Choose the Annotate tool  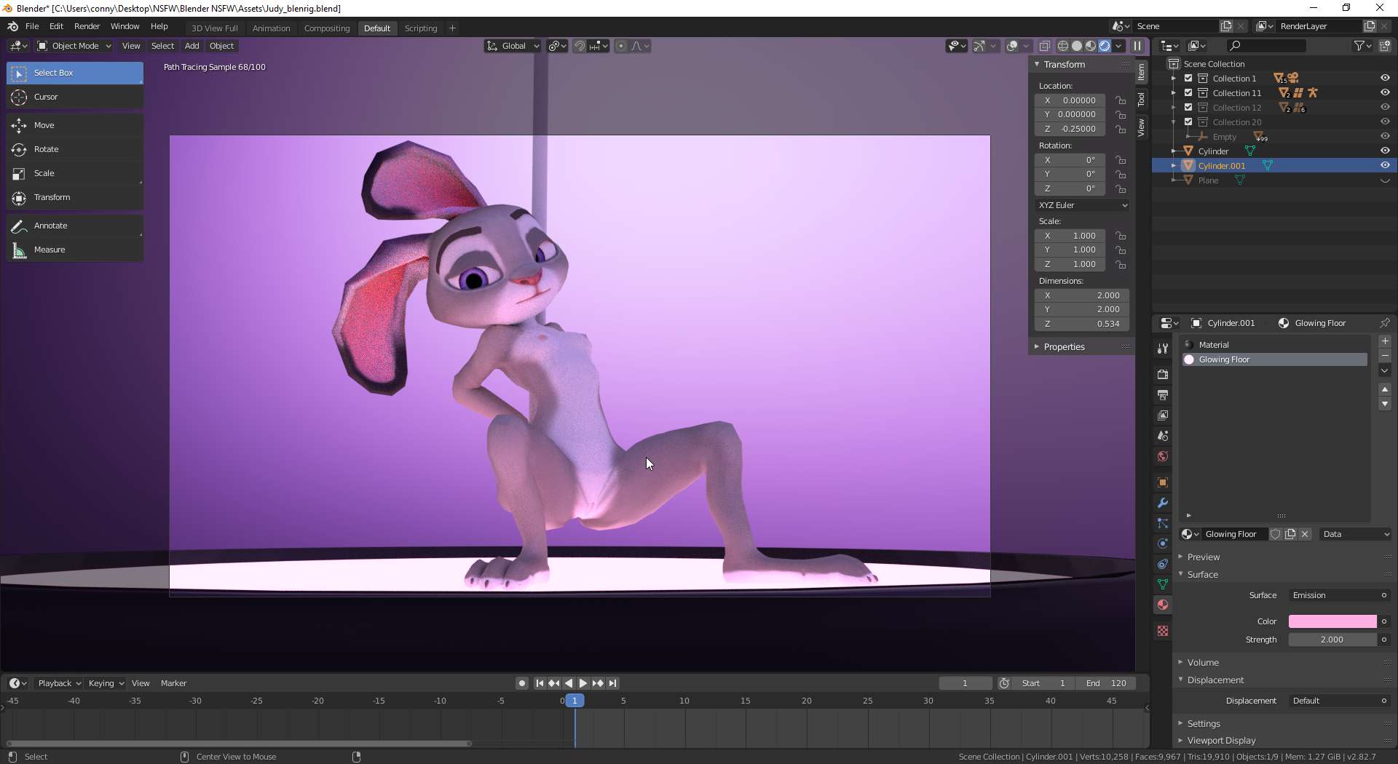[50, 226]
